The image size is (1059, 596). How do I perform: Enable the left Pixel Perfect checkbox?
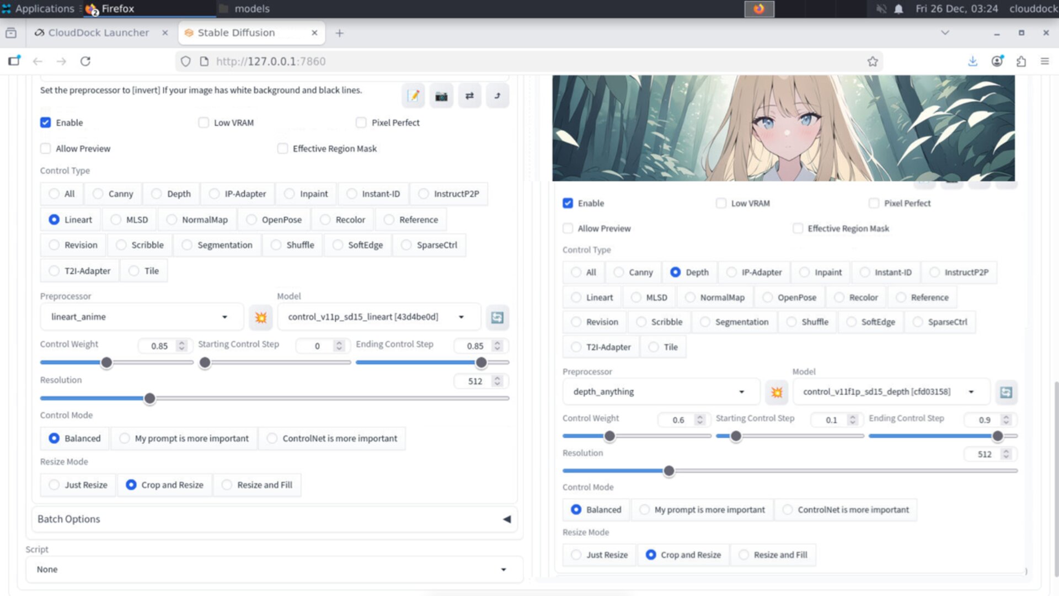tap(361, 123)
